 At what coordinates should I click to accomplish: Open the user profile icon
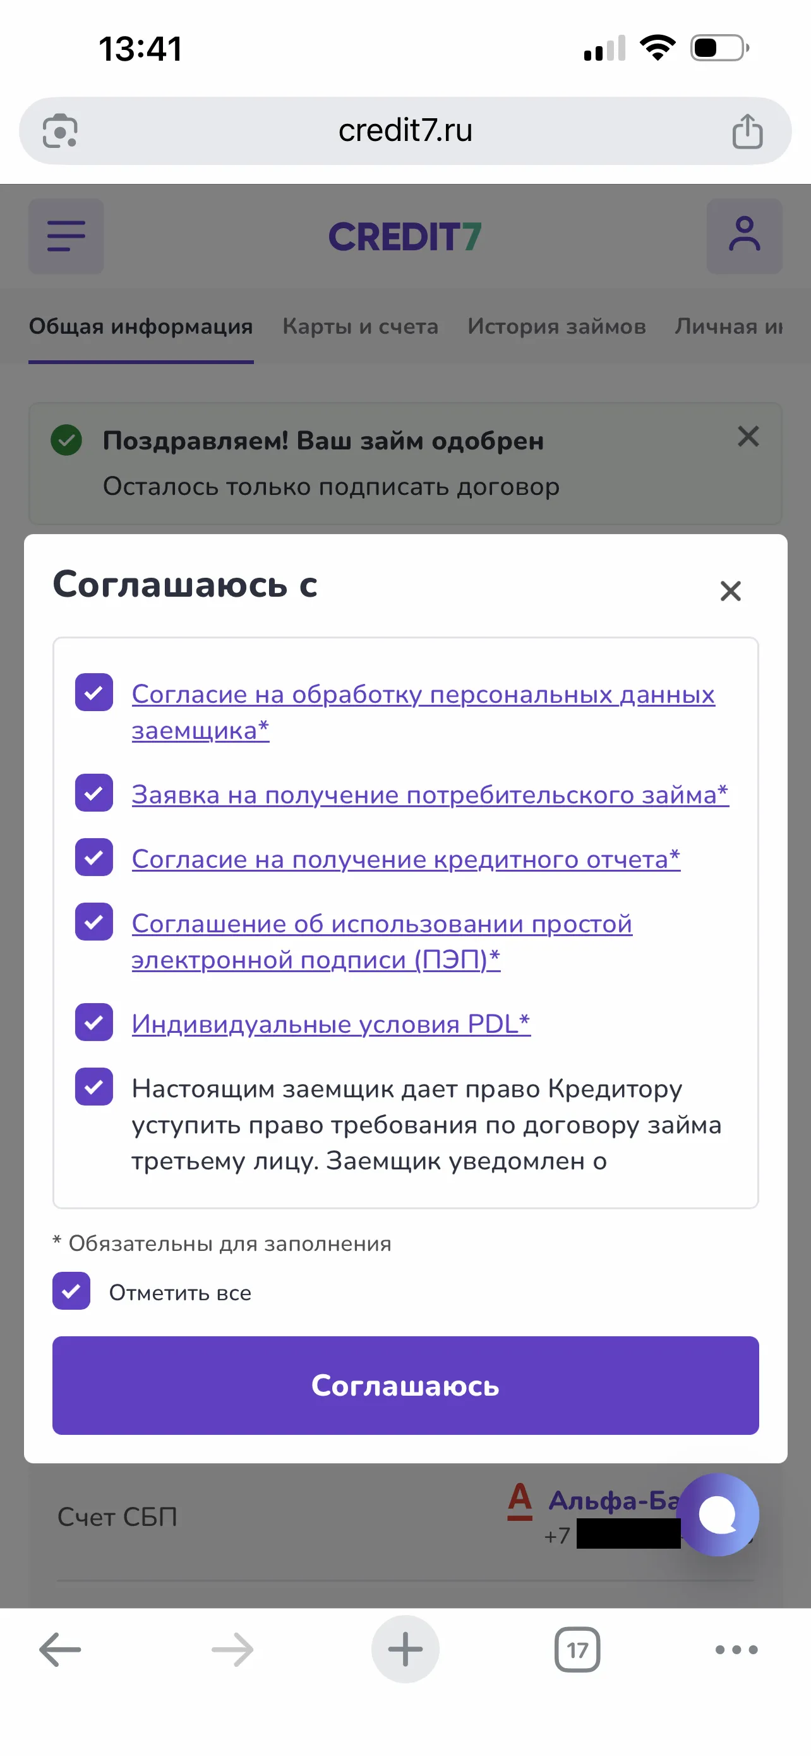pos(744,236)
